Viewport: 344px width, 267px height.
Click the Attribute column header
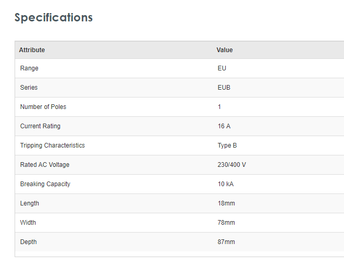pos(32,50)
